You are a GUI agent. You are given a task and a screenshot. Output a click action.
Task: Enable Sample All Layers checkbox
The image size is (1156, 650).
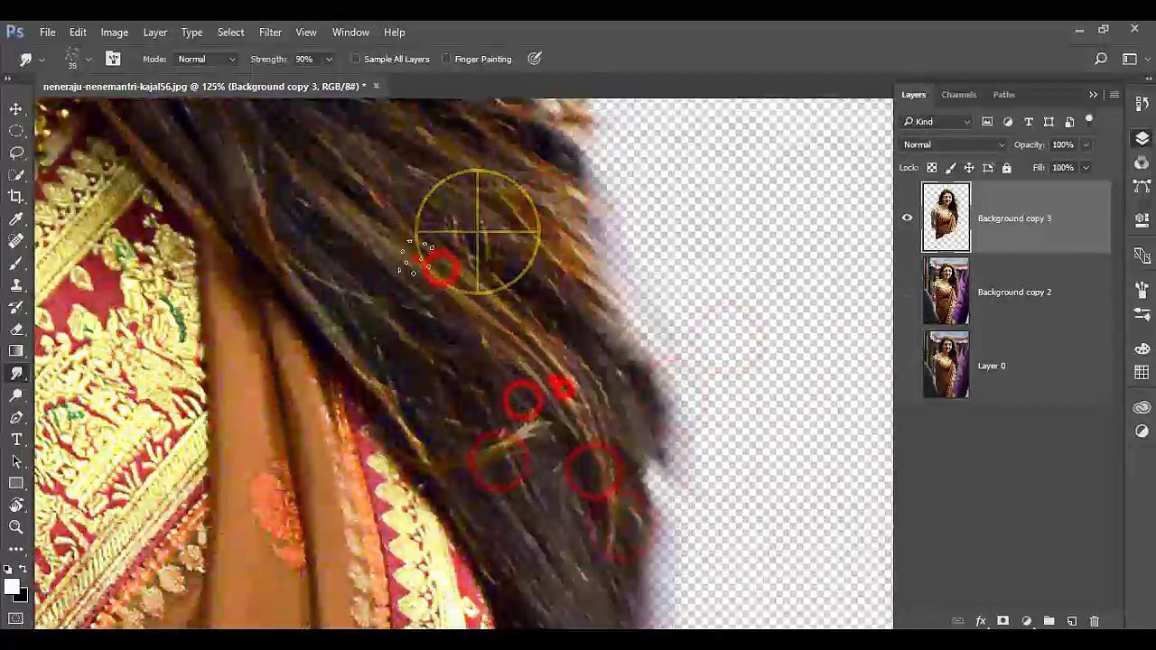pos(356,59)
